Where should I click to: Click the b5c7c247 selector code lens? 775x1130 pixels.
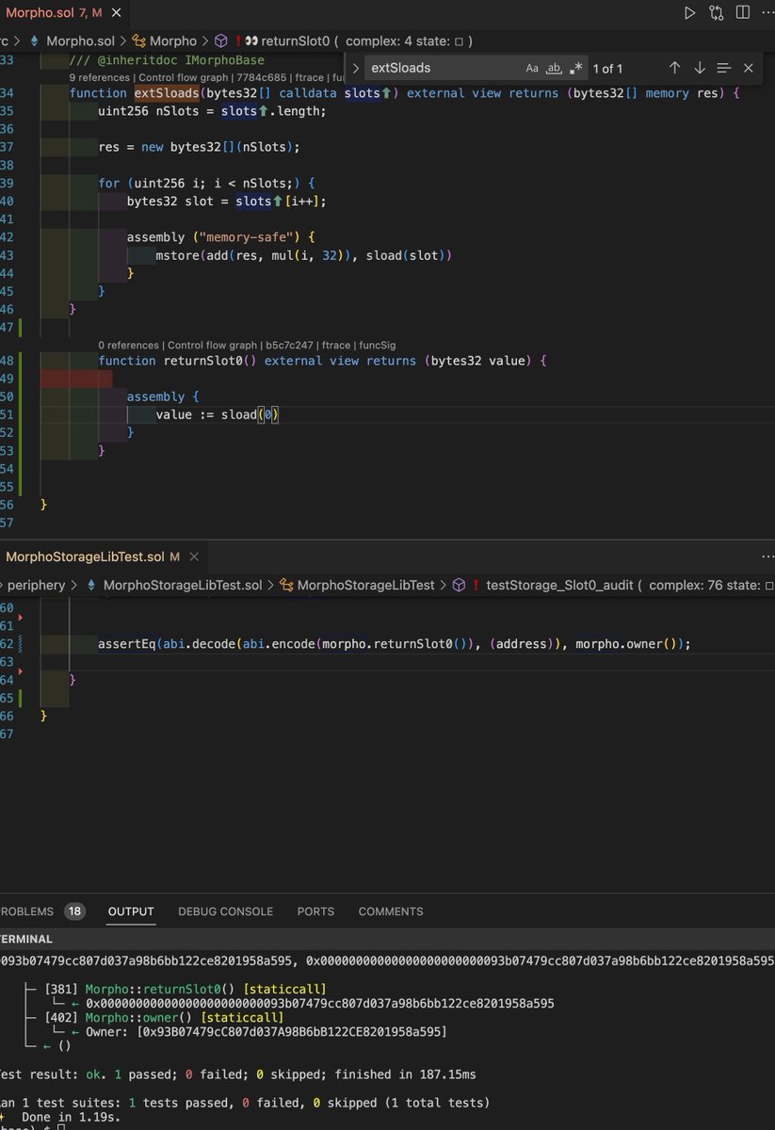point(291,346)
